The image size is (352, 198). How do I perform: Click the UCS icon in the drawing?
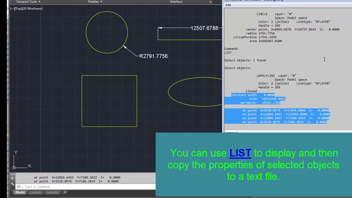tap(22, 160)
